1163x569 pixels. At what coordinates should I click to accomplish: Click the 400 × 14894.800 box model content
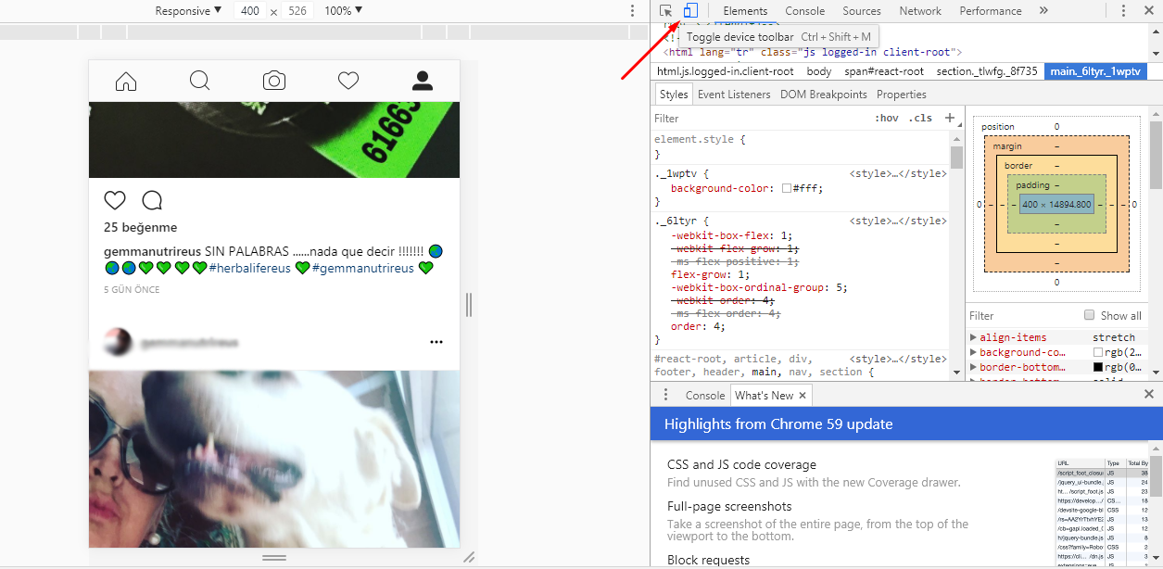coord(1056,204)
